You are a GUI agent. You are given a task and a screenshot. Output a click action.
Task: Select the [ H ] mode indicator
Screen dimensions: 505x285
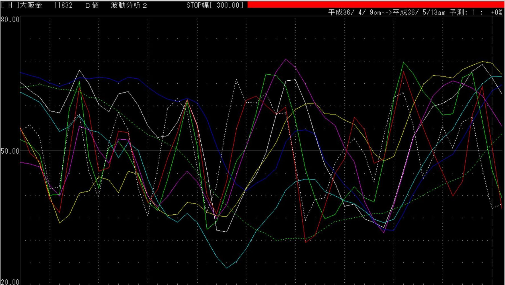coord(10,5)
